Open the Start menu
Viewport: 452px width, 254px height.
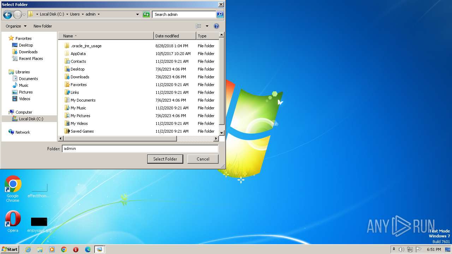click(10, 249)
